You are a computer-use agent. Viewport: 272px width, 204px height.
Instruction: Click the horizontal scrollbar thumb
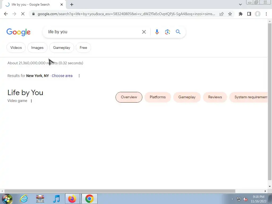point(120,191)
